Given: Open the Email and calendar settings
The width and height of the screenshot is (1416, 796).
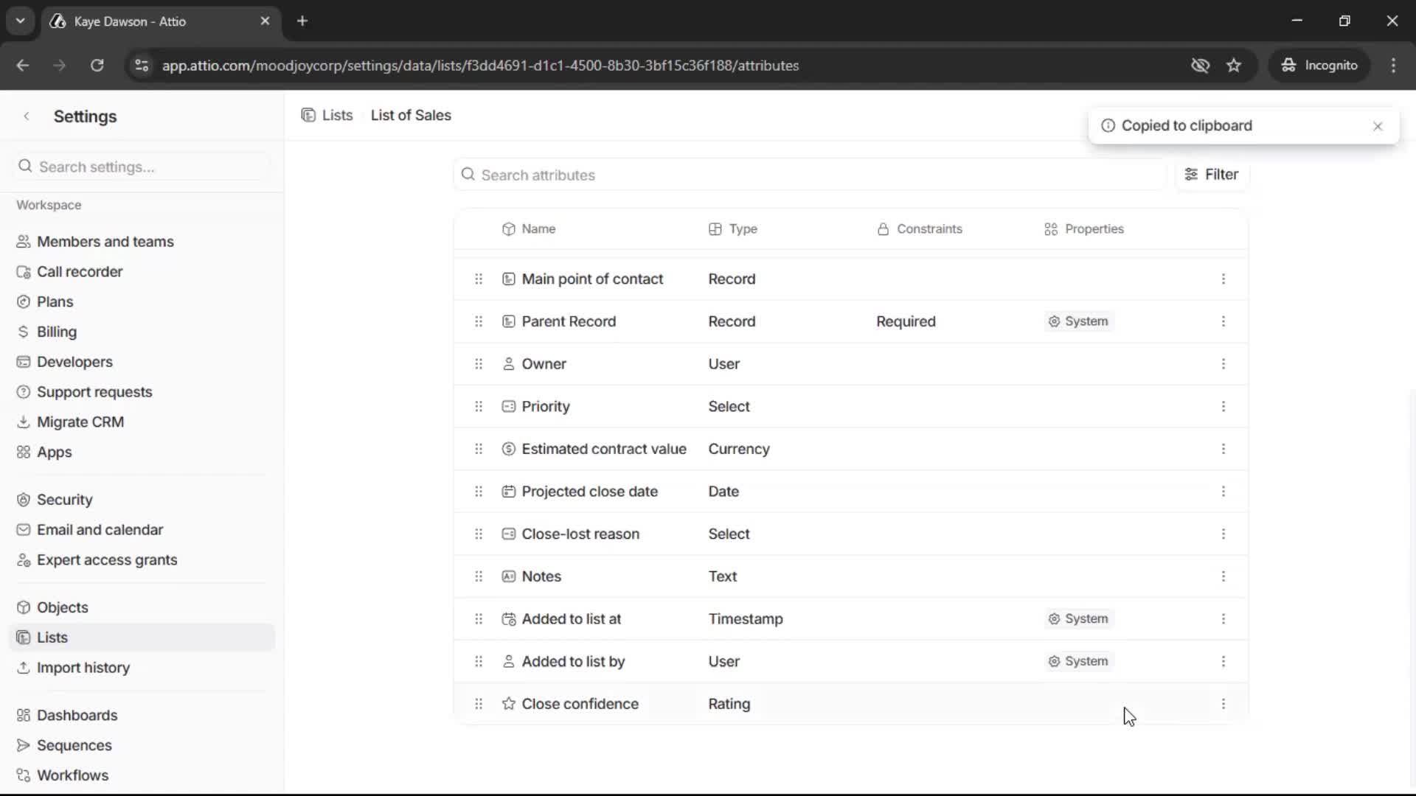Looking at the screenshot, I should pyautogui.click(x=99, y=529).
